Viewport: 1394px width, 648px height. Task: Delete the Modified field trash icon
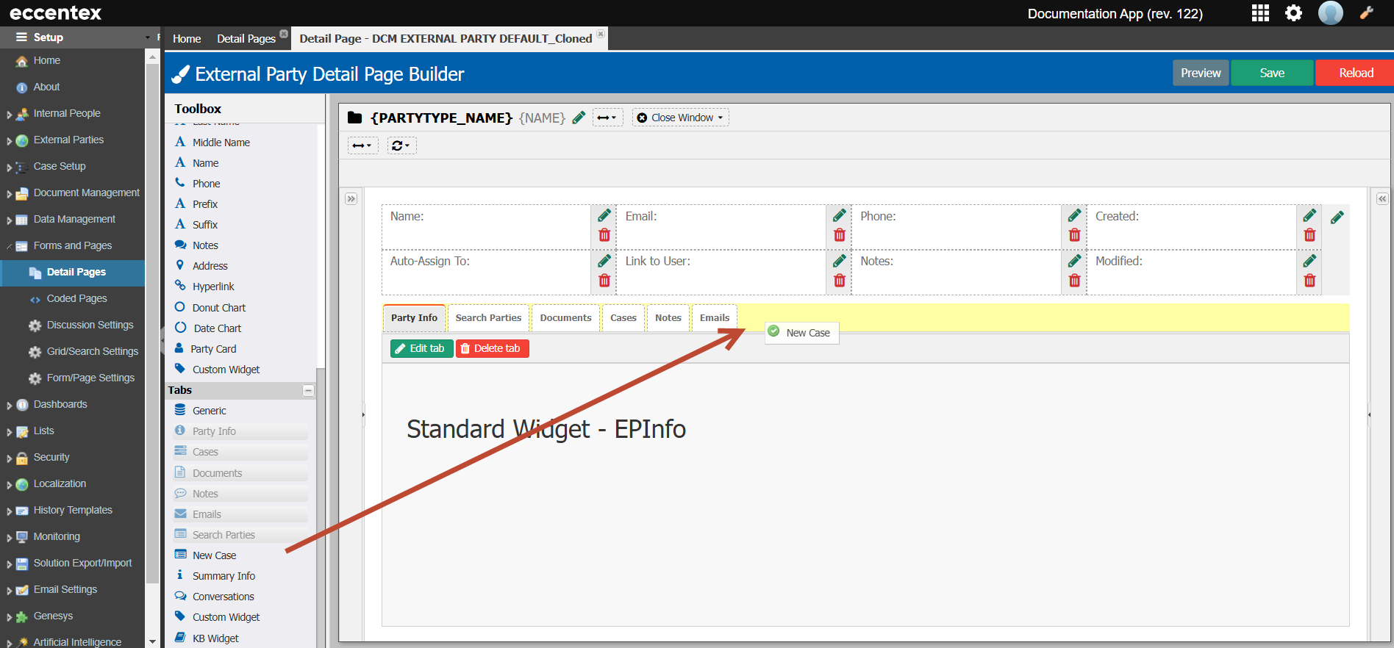click(x=1309, y=281)
